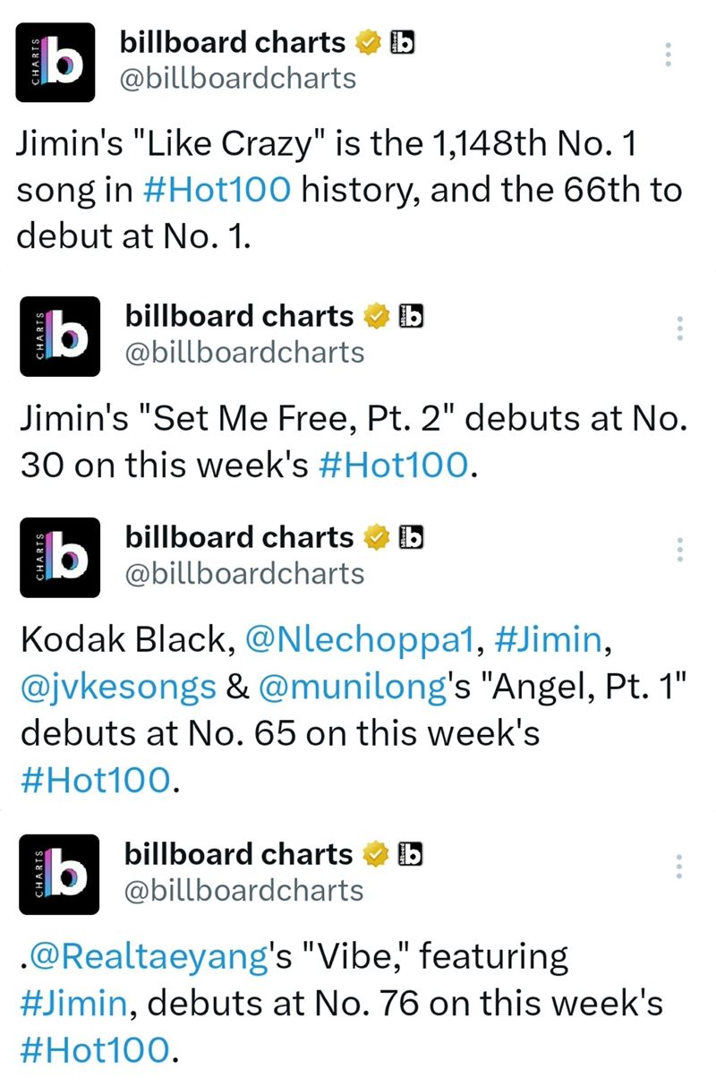Open @billboardcharts handle on first tweet
This screenshot has height=1086, width=716.
point(237,78)
